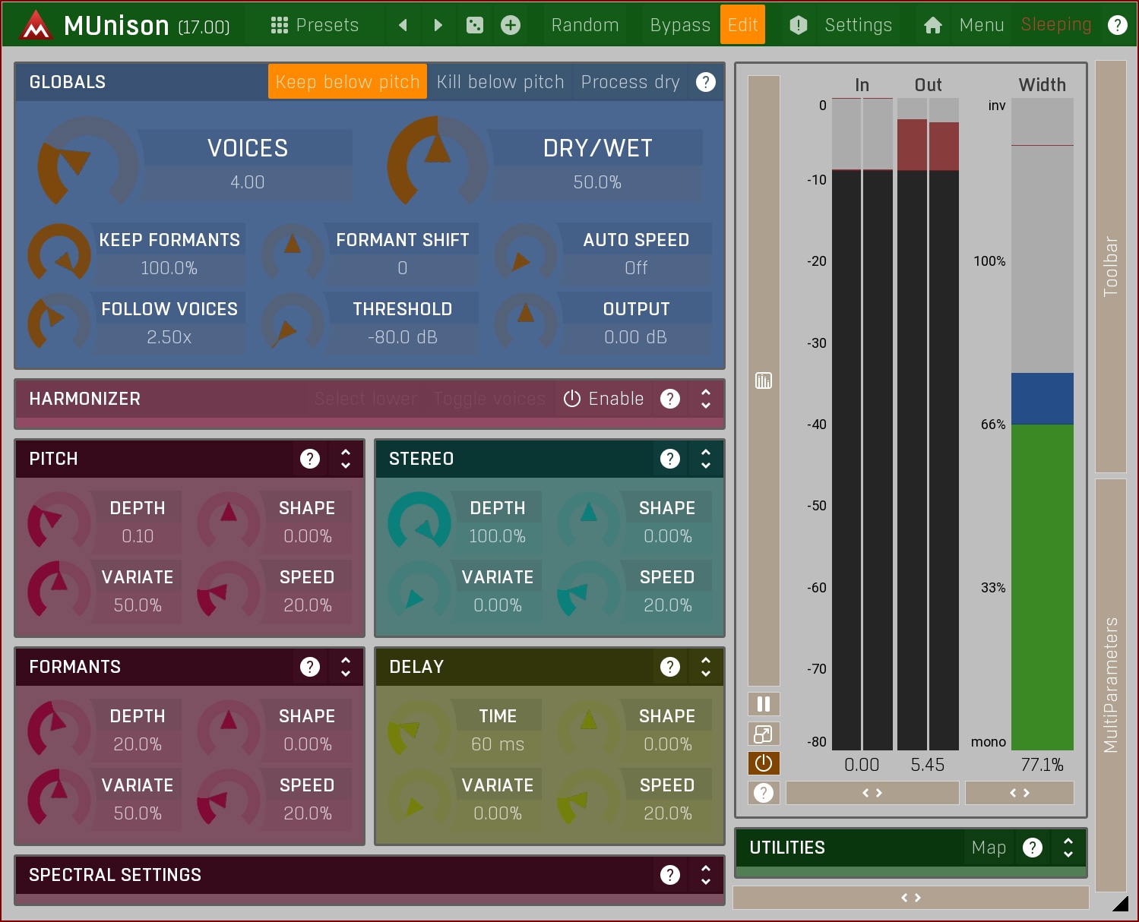Toggle Kill below pitch option
Screen dimensions: 1139x922
(x=500, y=82)
